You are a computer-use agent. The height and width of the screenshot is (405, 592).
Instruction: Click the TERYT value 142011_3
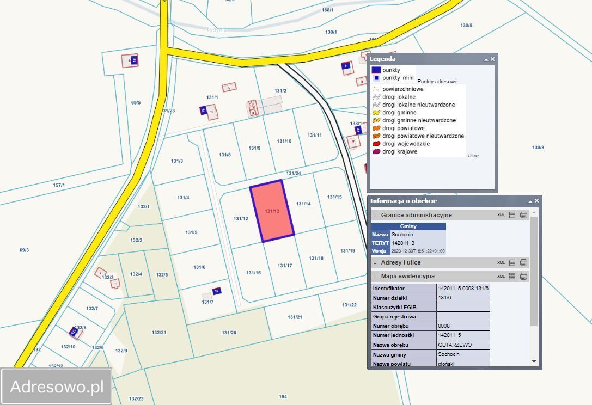pos(403,243)
